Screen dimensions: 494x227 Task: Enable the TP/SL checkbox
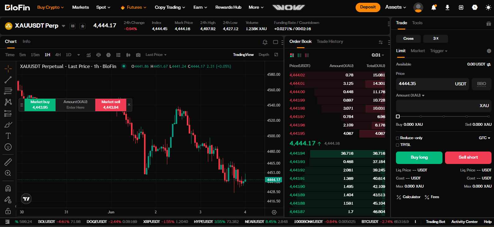397,145
